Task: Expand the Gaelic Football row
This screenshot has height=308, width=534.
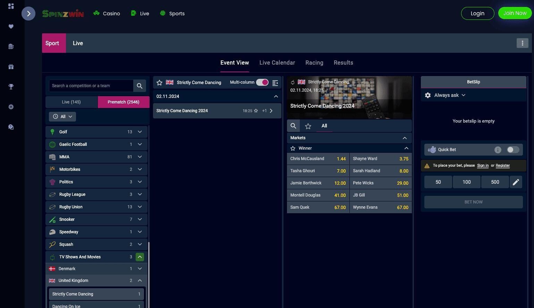Action: pos(140,144)
